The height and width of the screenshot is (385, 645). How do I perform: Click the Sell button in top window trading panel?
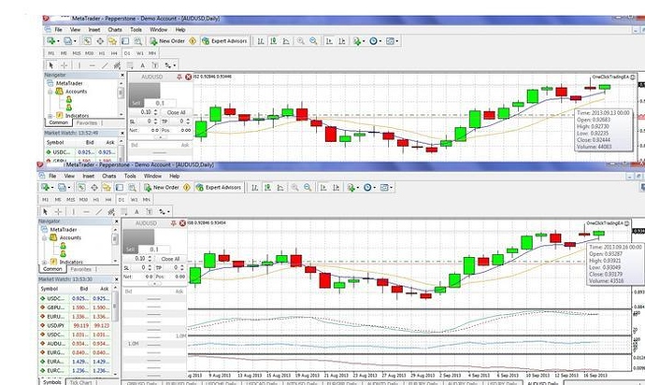[x=136, y=103]
